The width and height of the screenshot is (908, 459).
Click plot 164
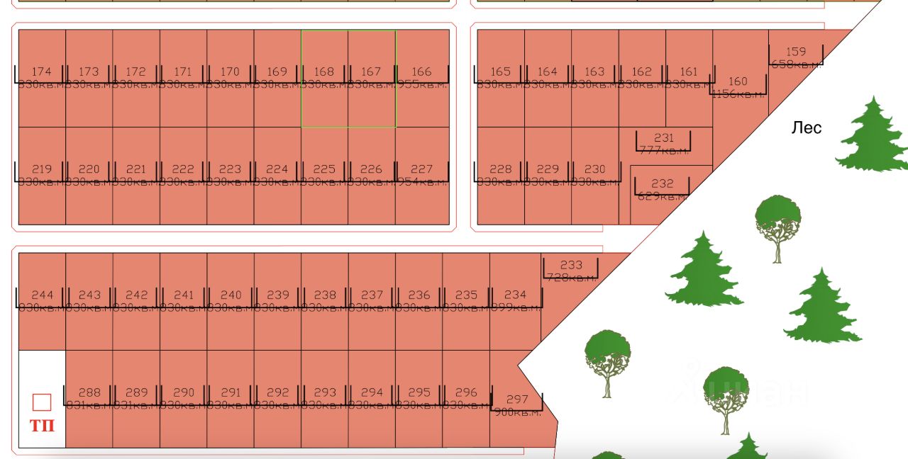click(x=548, y=78)
